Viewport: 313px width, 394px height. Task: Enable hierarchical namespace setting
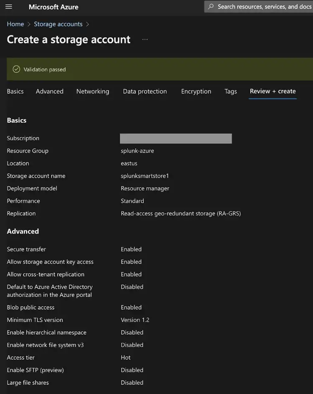(132, 332)
